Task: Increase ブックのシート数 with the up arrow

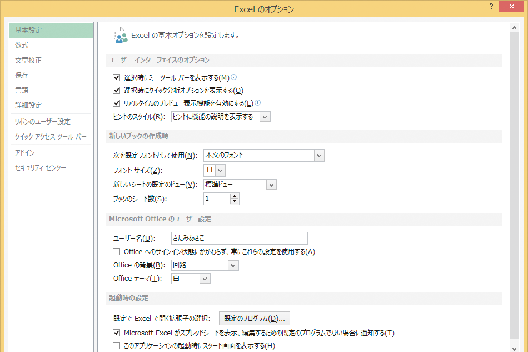Action: tap(235, 196)
